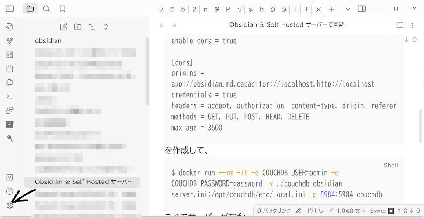
Task: Open the sort order dropdown in explorer
Action: 92,27
